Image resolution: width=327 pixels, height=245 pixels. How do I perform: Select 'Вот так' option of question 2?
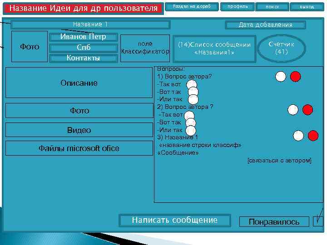coord(191,122)
